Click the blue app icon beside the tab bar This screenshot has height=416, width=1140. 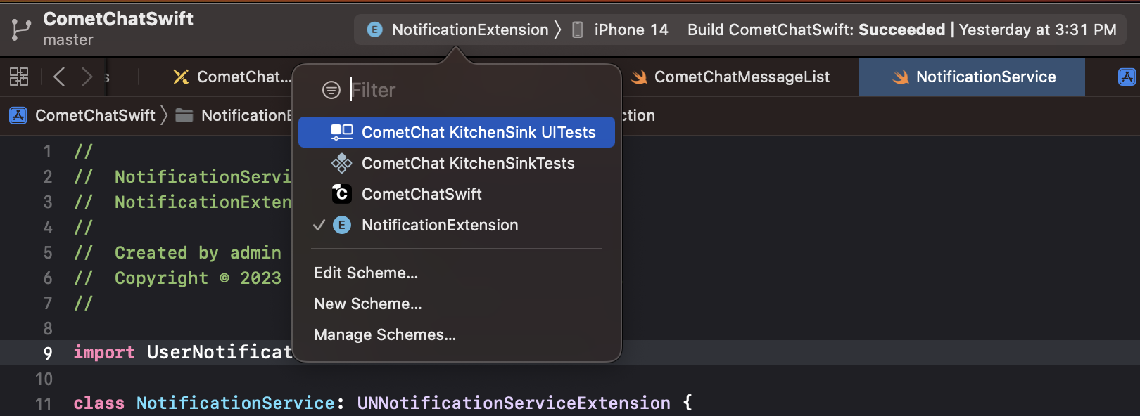coord(1127,77)
